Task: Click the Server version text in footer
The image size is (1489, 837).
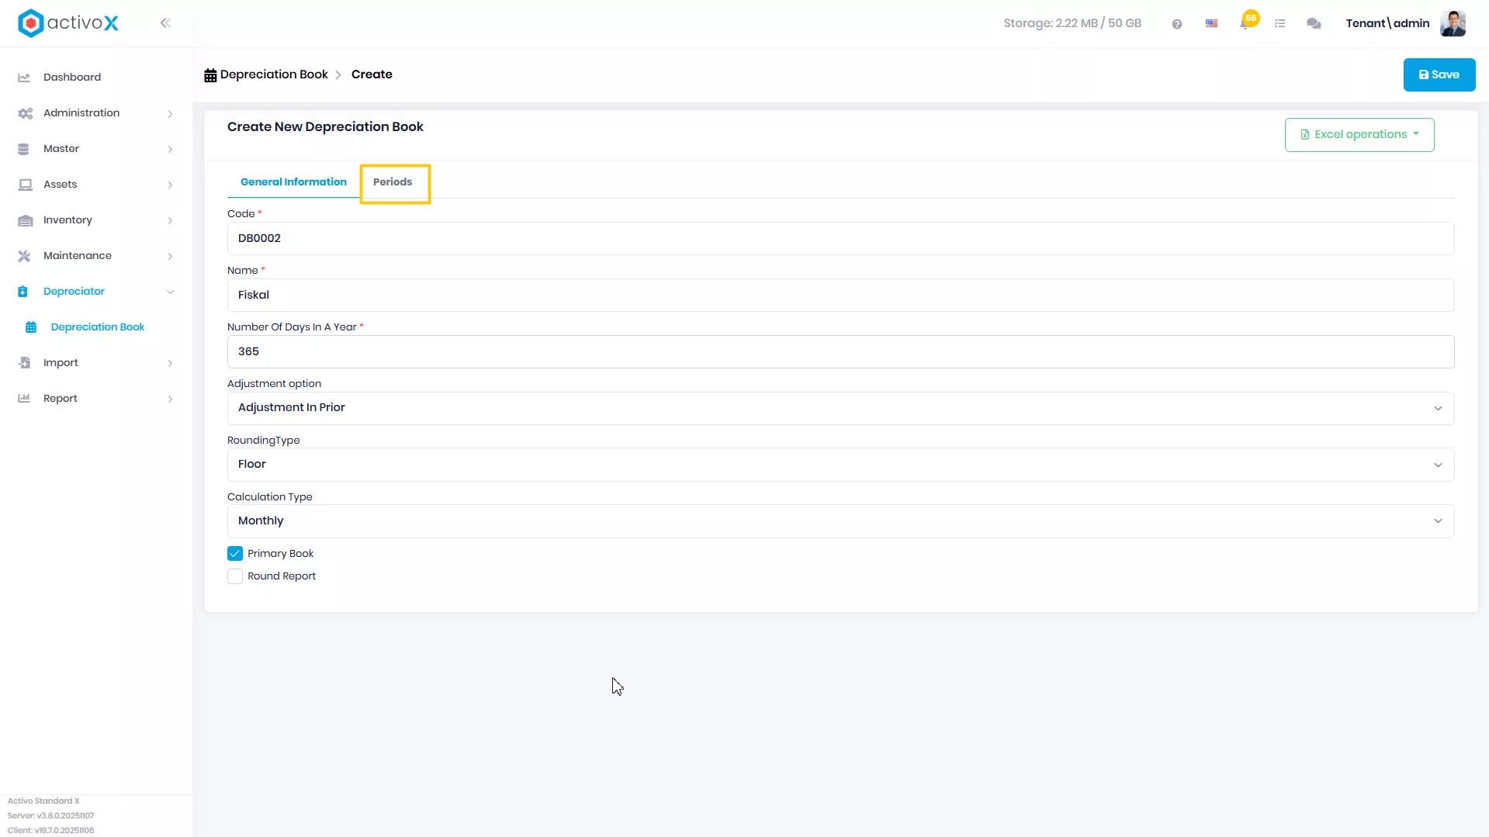Action: point(50,816)
